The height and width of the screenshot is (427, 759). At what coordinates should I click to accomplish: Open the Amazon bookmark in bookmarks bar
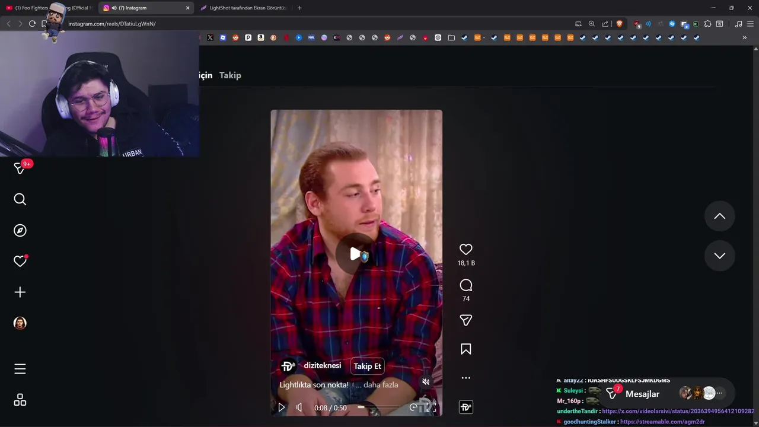[261, 37]
